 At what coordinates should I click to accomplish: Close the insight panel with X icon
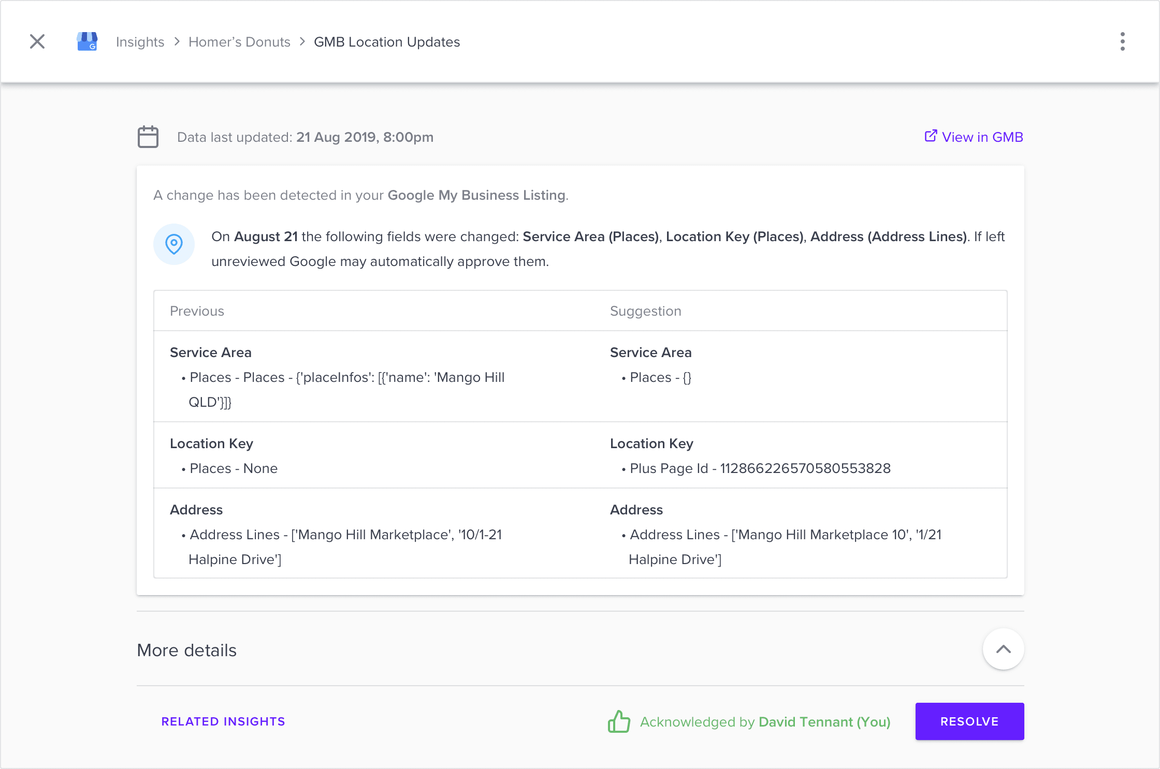point(37,41)
